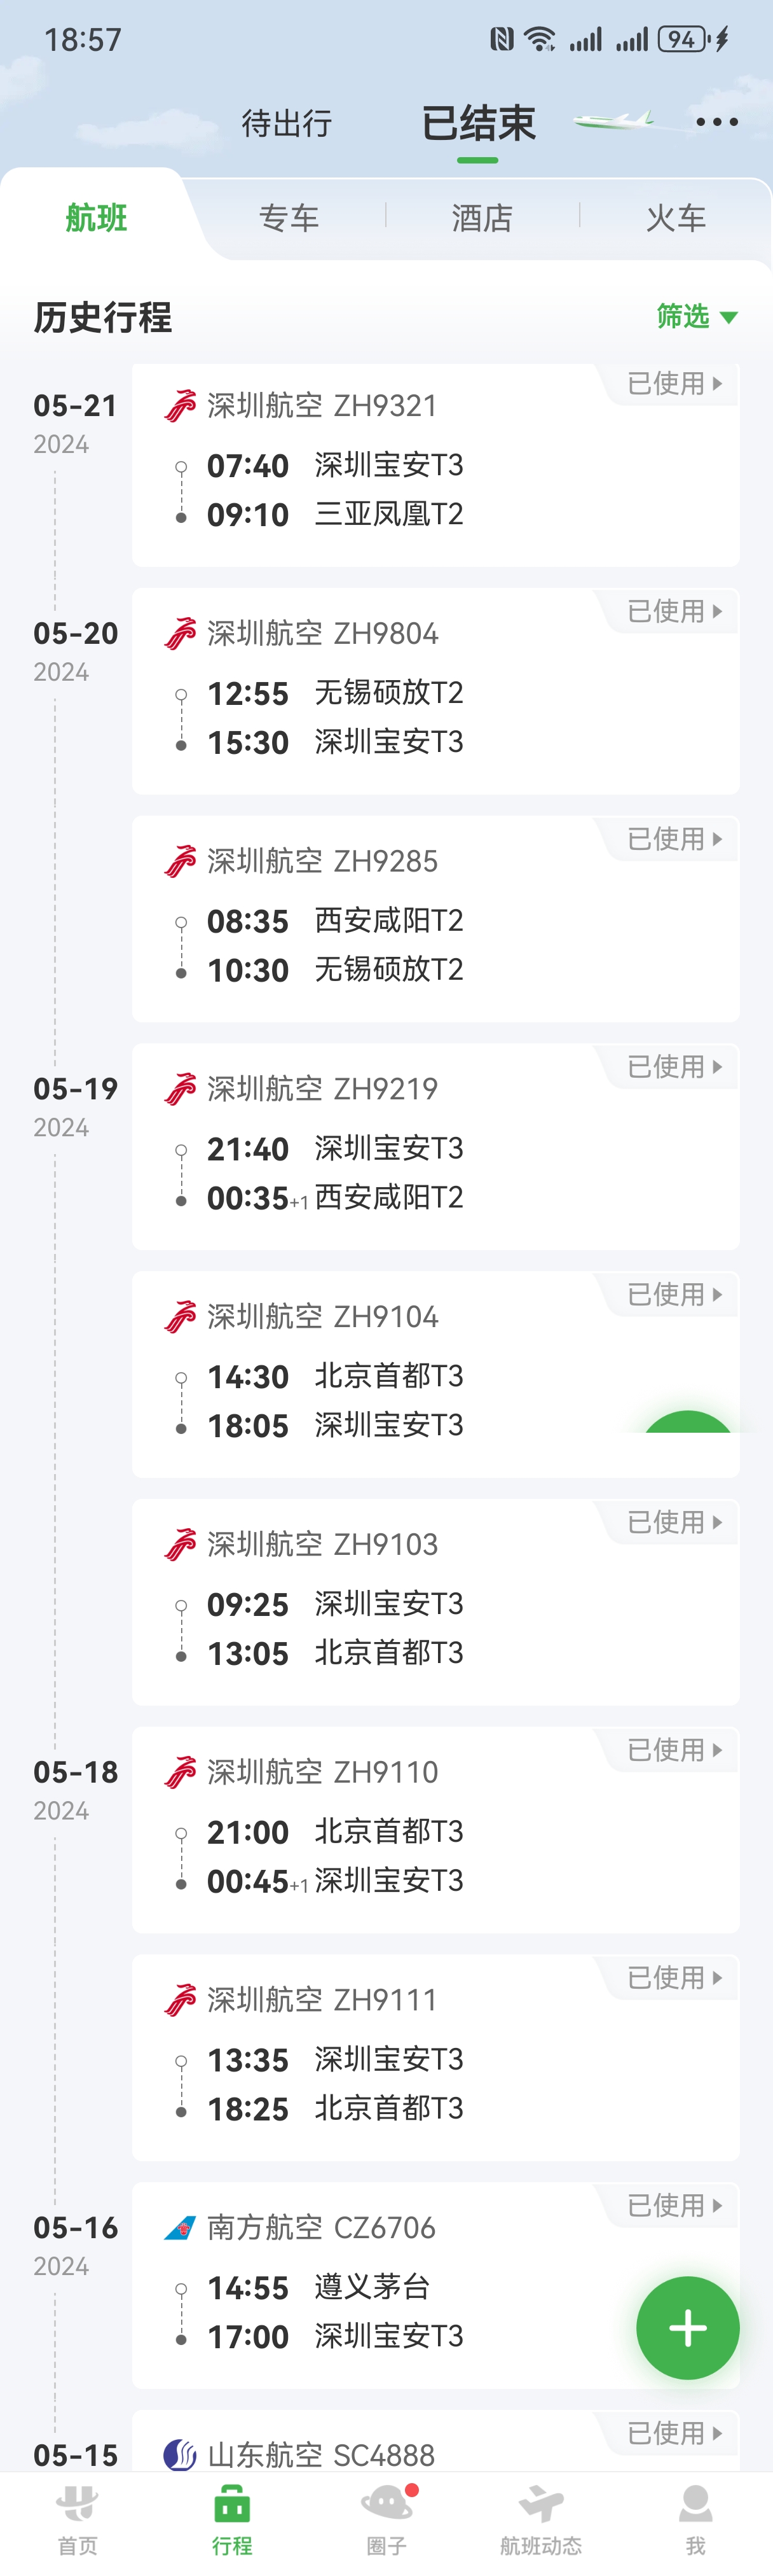Screen dimensions: 773x2576
Task: Select the 火车 train tab
Action: 675,217
